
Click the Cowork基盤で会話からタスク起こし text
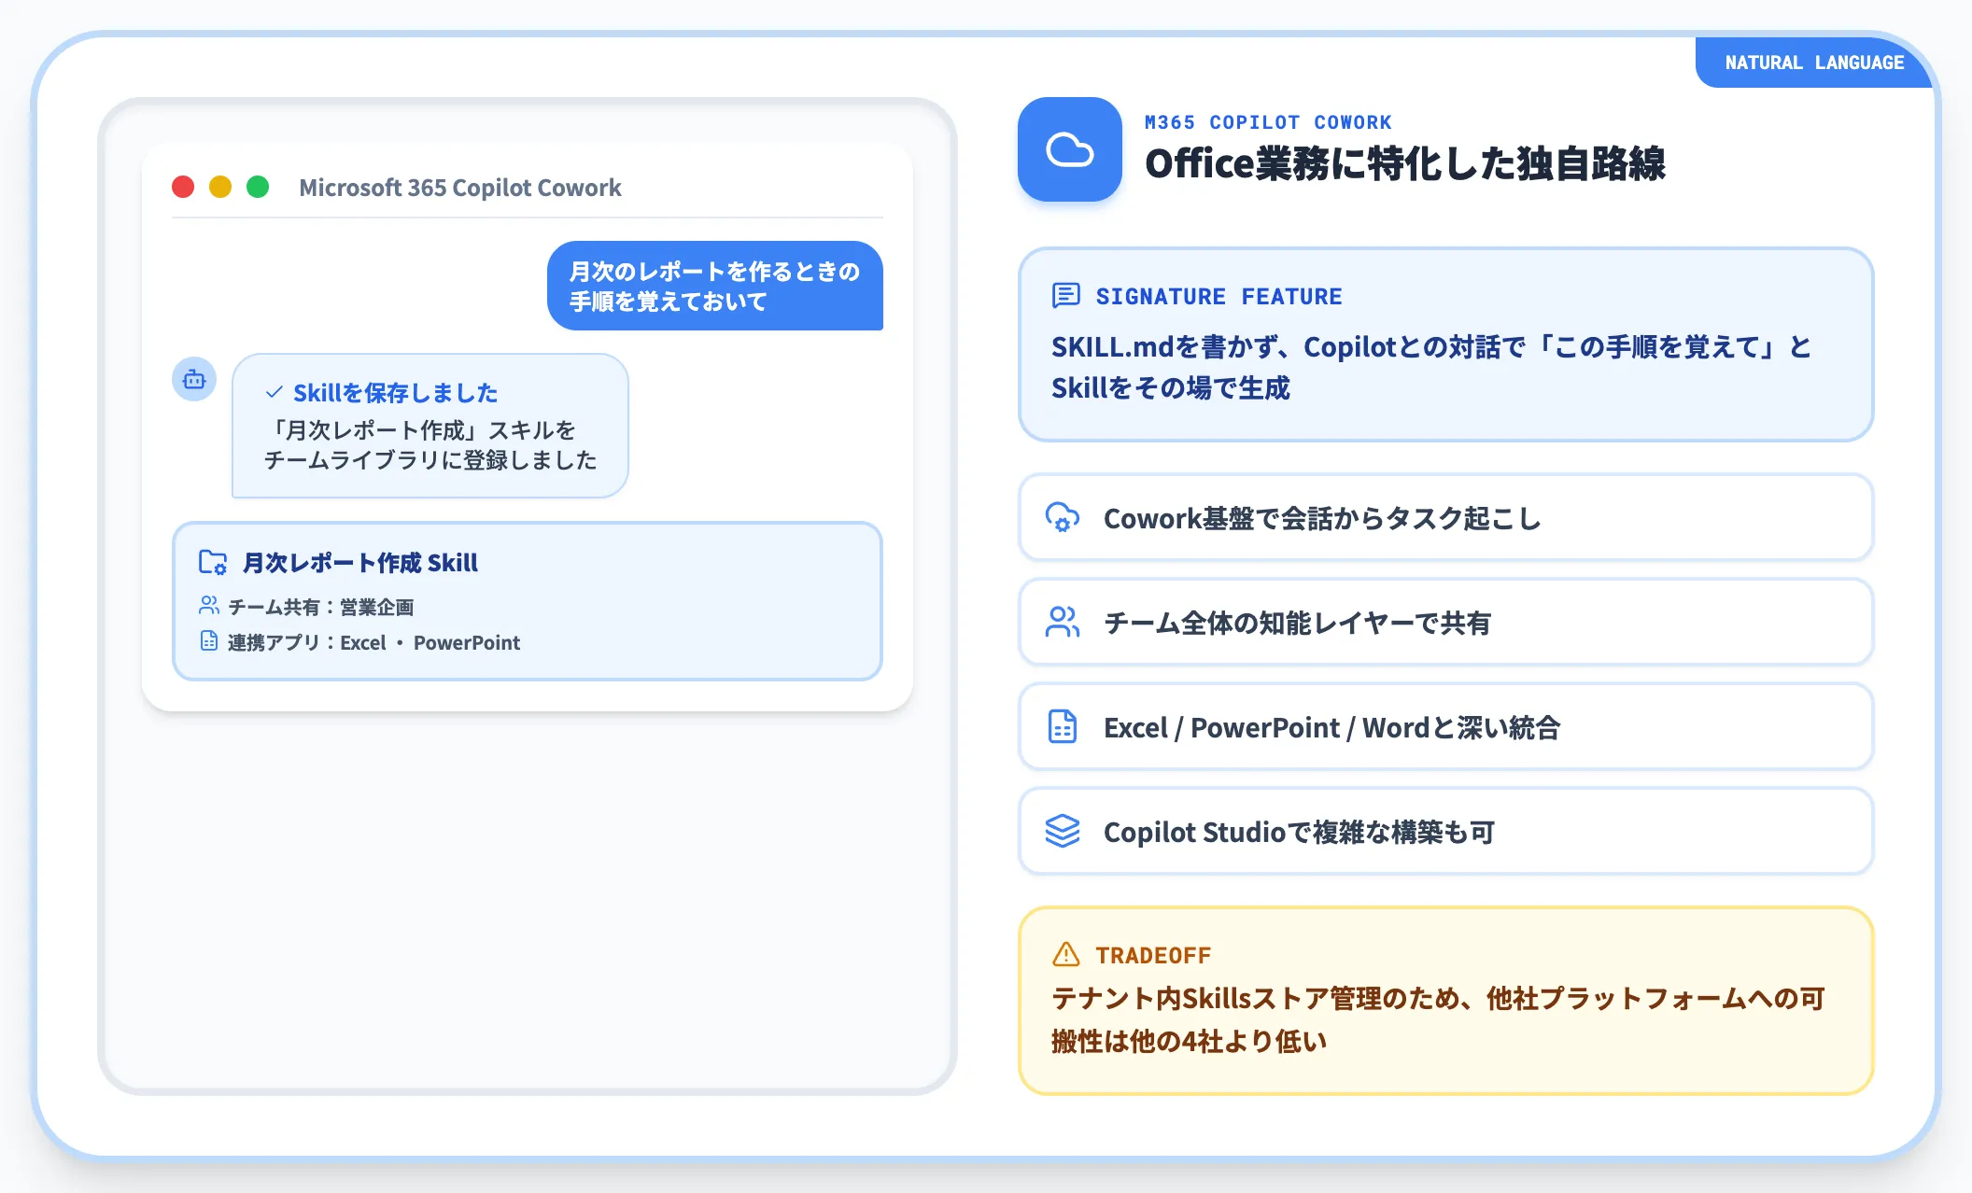(1322, 518)
